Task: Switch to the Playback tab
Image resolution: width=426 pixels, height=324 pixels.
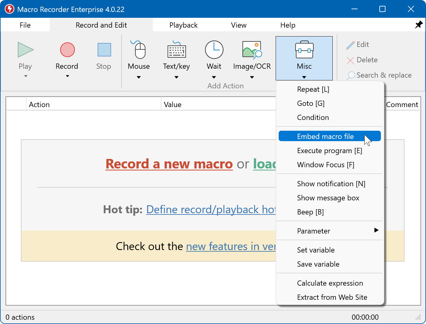Action: point(183,25)
